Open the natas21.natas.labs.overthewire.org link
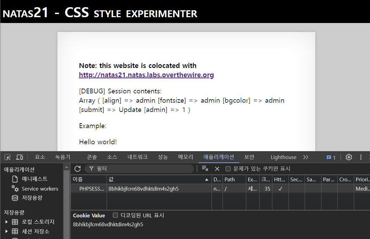370x239 pixels. [146, 75]
